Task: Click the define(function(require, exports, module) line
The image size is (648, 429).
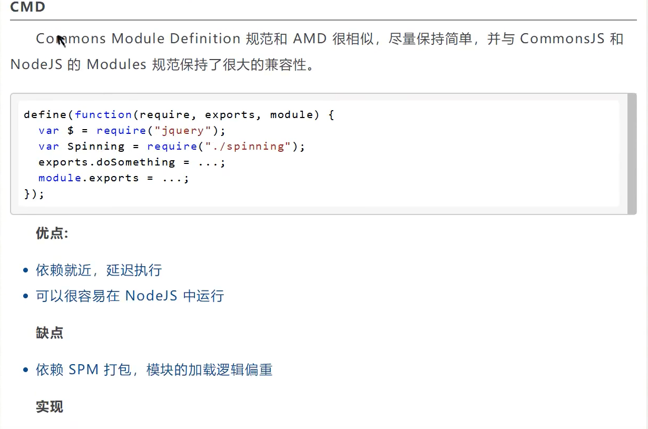Action: 179,114
